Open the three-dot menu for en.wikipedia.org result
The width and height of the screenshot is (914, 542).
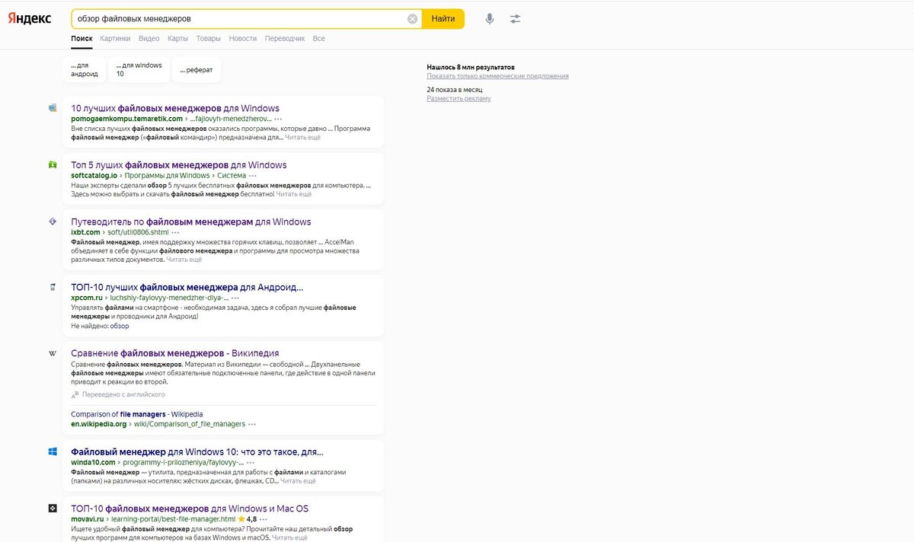tap(252, 424)
